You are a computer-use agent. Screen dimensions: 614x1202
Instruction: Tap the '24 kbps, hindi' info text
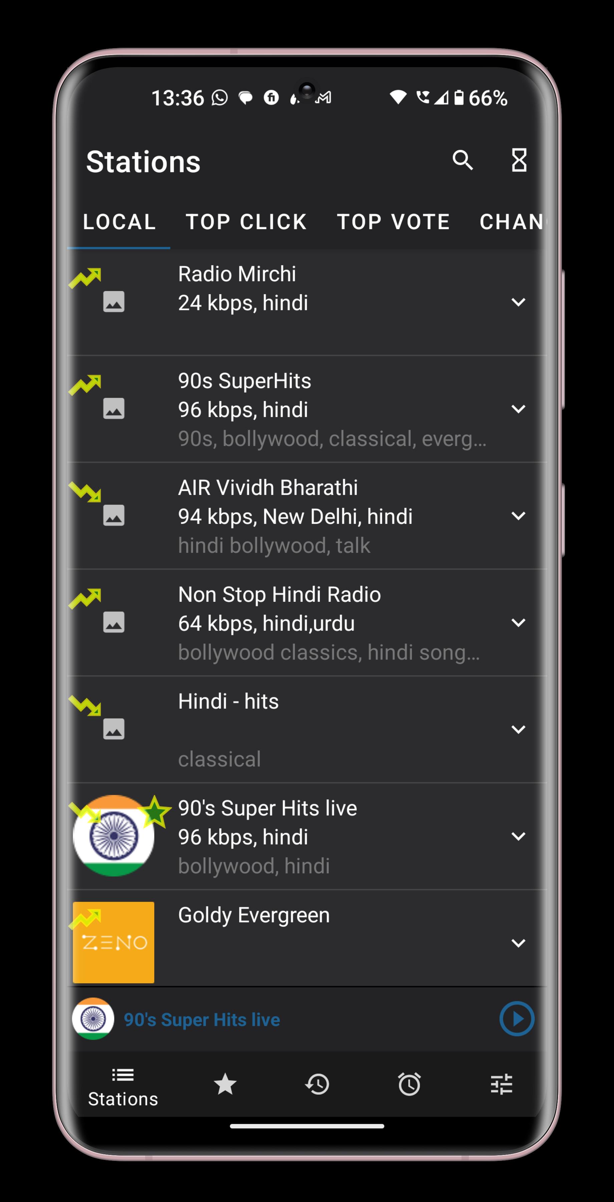pyautogui.click(x=243, y=303)
